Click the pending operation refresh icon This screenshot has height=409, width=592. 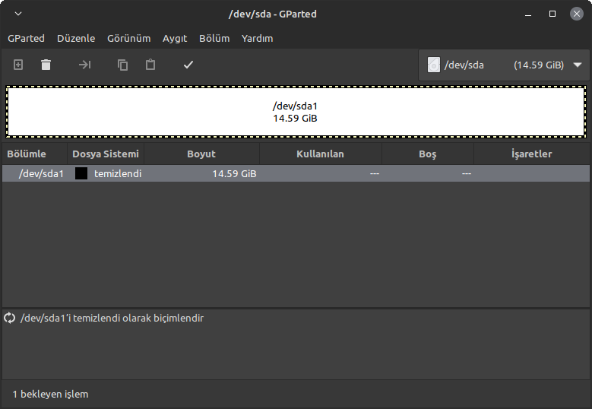(9, 318)
